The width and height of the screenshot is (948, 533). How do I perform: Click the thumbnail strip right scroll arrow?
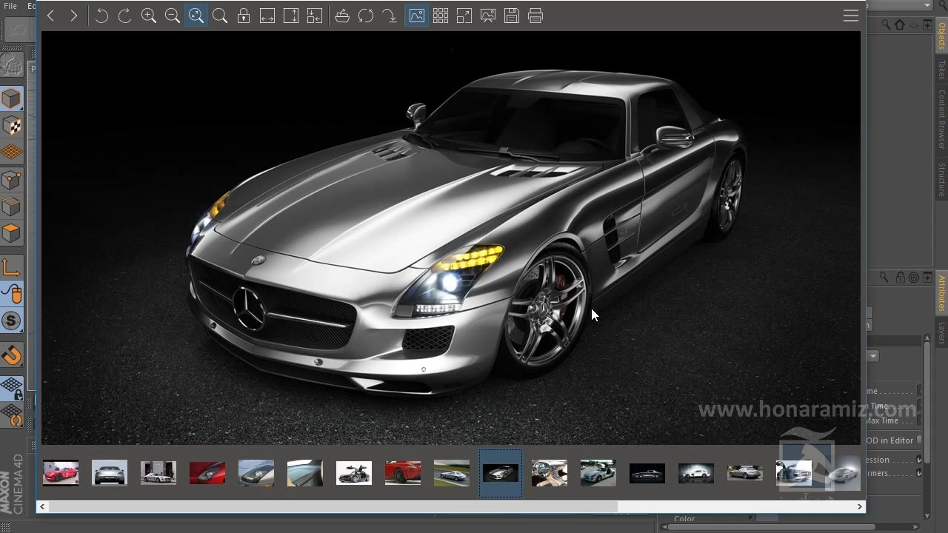tap(860, 506)
